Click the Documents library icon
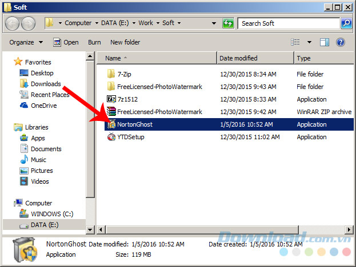The image size is (356, 267). [x=24, y=148]
